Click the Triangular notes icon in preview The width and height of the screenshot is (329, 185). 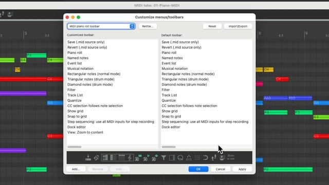(x=147, y=158)
